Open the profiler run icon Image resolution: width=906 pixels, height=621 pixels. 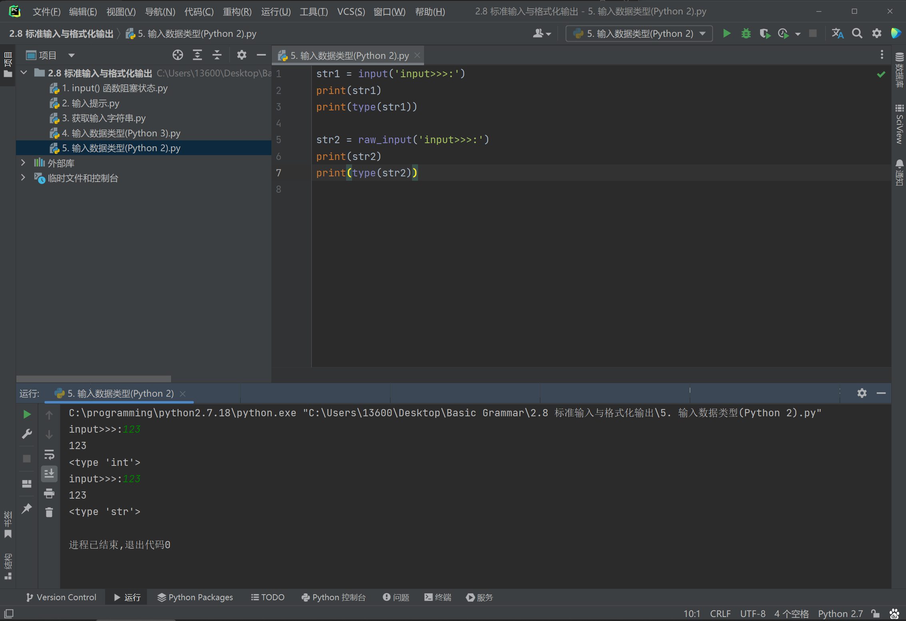[783, 34]
